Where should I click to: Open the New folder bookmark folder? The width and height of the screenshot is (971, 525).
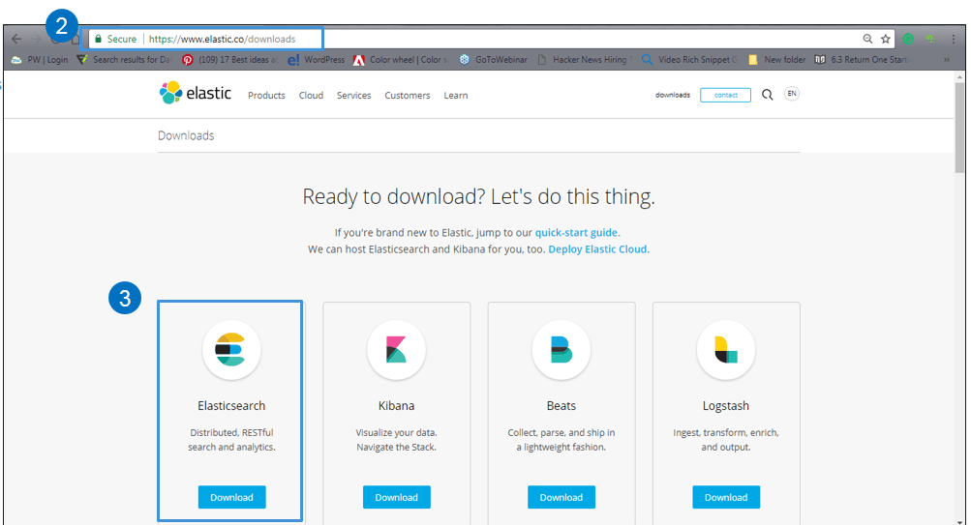coord(777,60)
